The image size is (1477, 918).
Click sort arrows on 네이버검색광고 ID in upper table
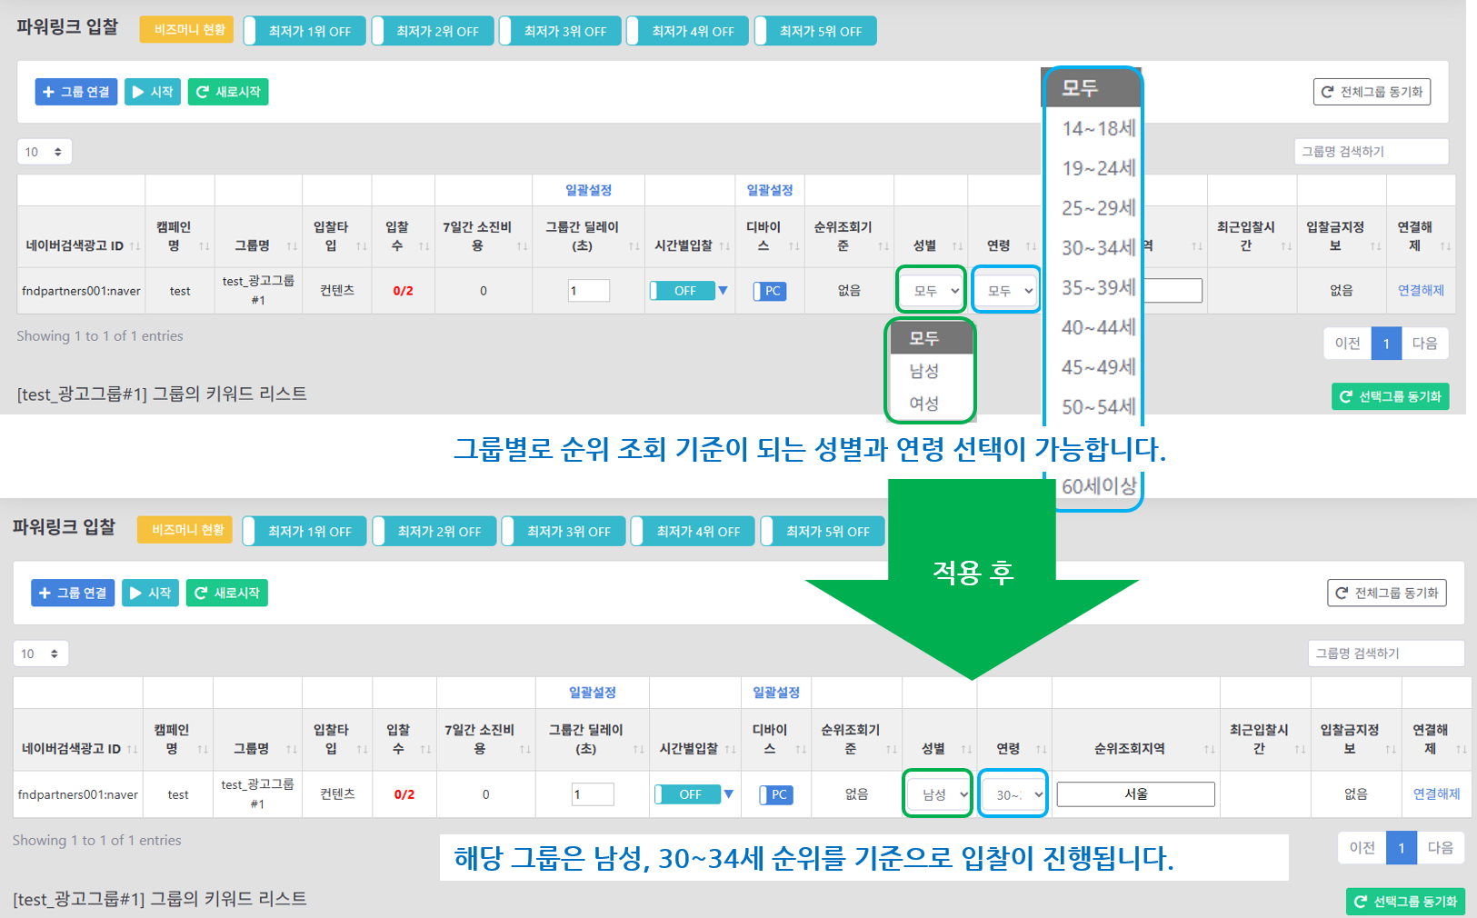click(135, 246)
